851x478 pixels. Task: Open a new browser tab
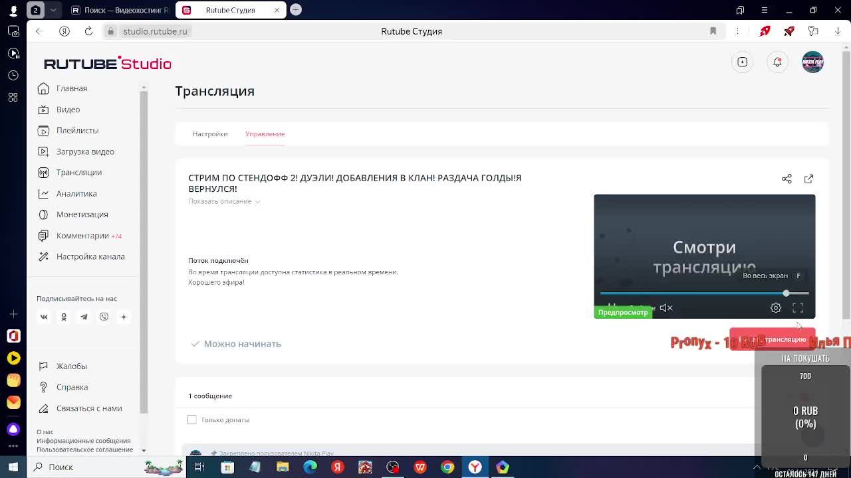296,9
